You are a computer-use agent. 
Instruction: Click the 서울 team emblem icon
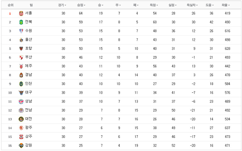pos(21,13)
